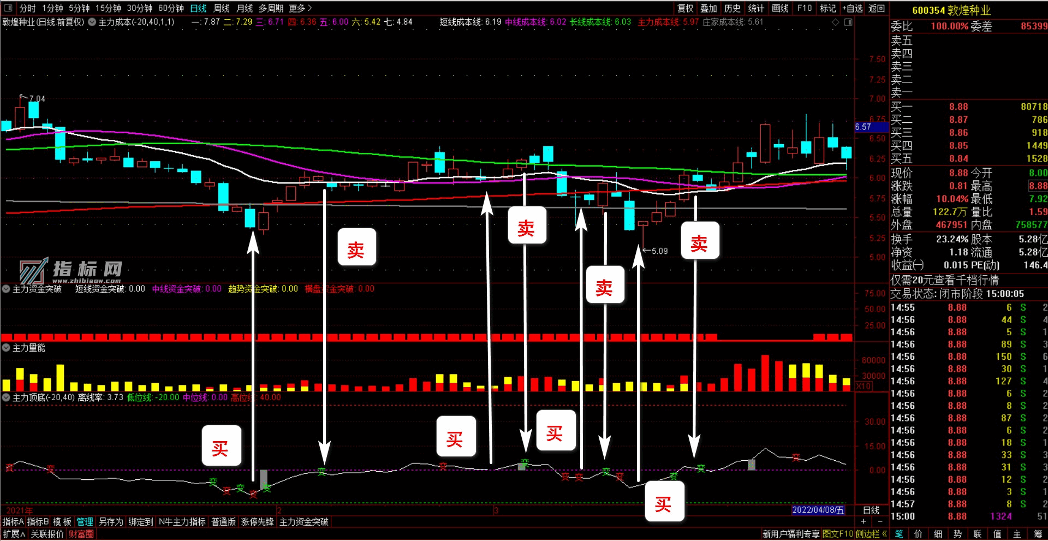The width and height of the screenshot is (1048, 541).
Task: Open the 历史 history button
Action: [x=732, y=8]
